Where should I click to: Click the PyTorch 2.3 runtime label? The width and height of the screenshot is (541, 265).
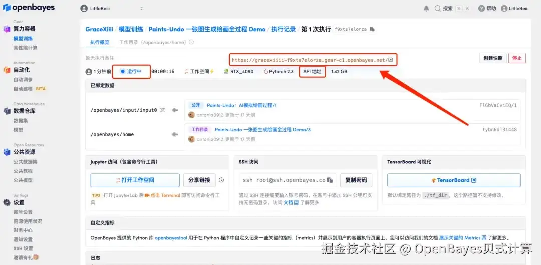[x=279, y=72]
